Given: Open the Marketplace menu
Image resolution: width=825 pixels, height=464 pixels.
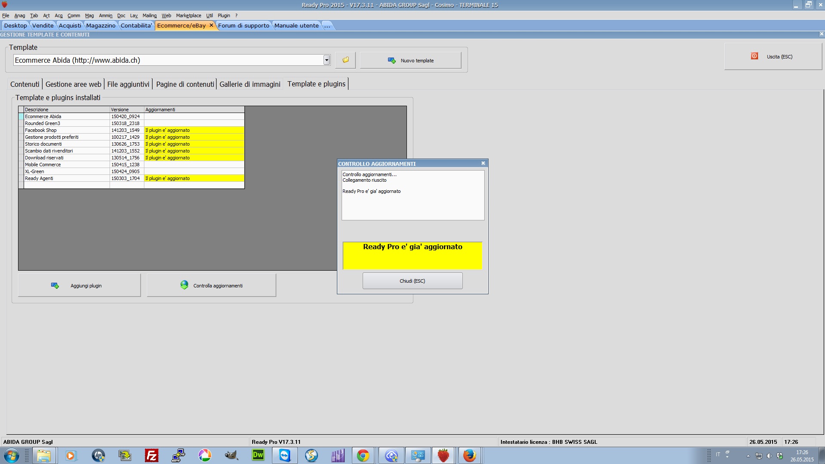Looking at the screenshot, I should pos(188,15).
